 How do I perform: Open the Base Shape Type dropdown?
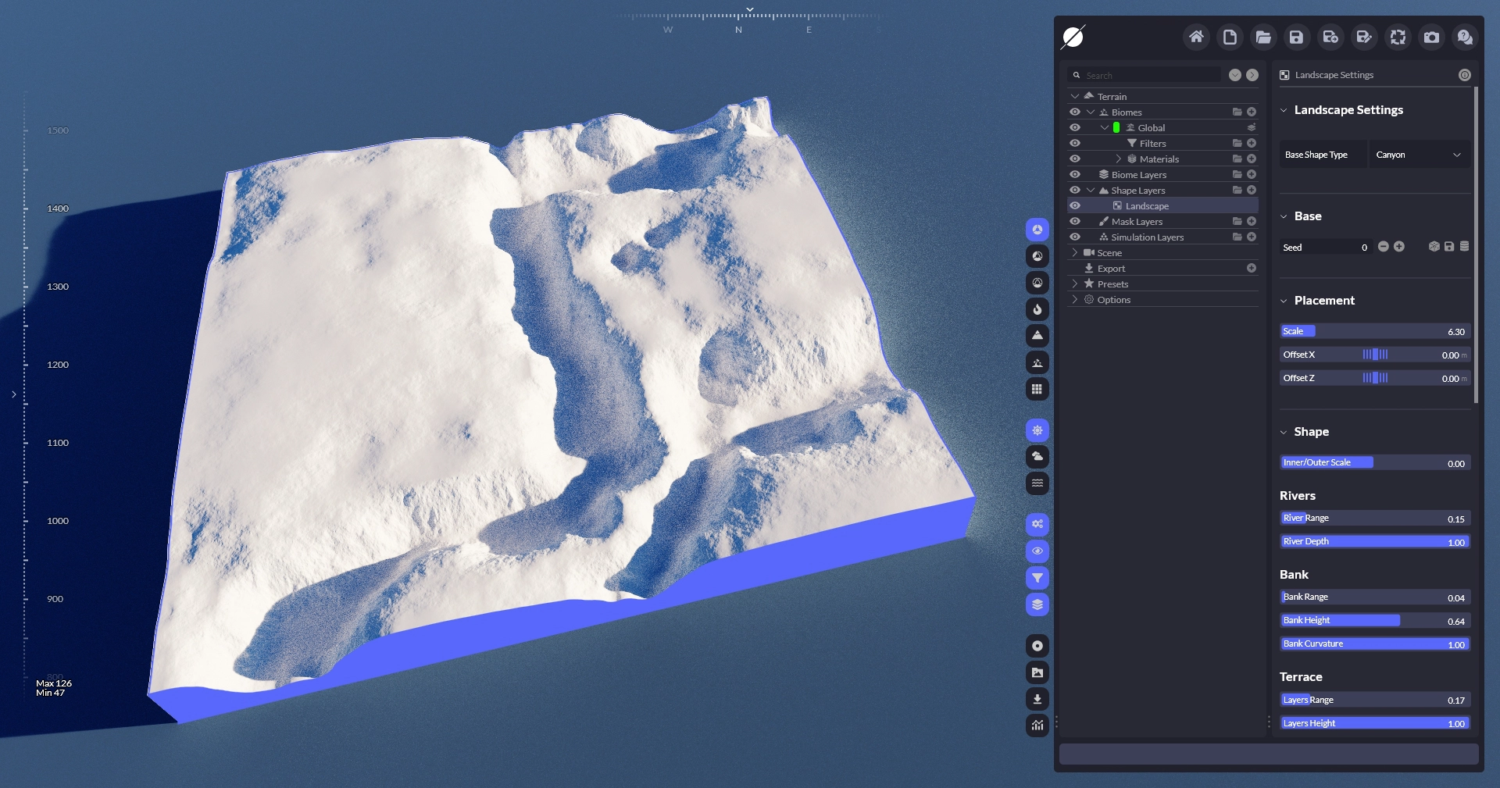pyautogui.click(x=1418, y=155)
